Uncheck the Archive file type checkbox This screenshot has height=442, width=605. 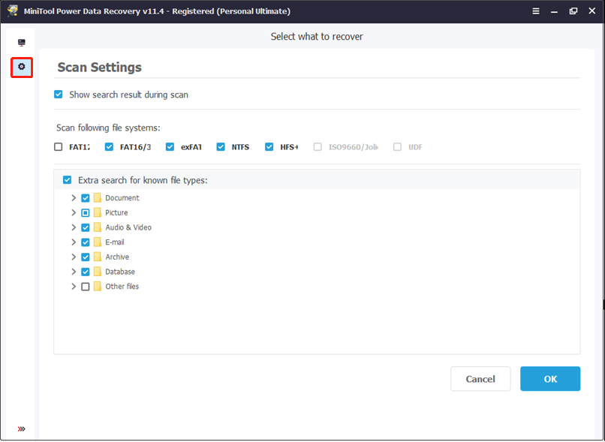[x=86, y=257]
